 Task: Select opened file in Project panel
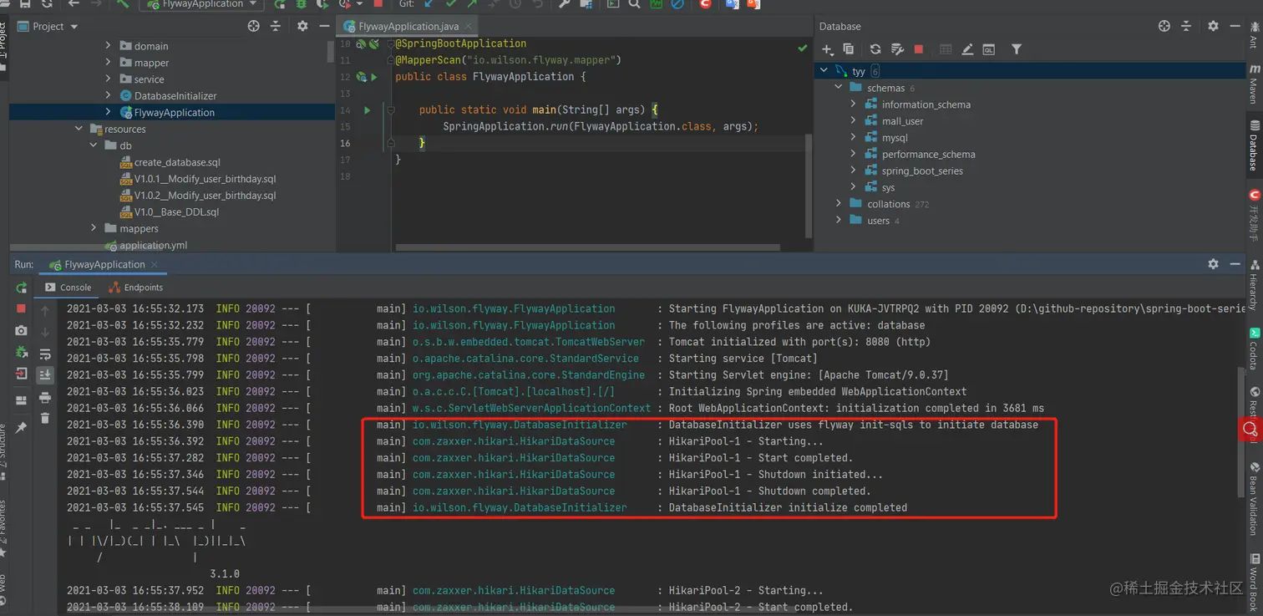[254, 26]
